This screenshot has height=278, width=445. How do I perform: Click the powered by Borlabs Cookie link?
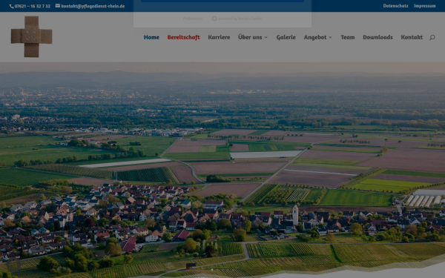tap(240, 19)
